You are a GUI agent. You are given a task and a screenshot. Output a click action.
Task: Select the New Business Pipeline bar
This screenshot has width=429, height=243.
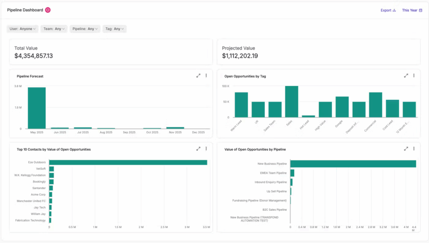(353, 164)
